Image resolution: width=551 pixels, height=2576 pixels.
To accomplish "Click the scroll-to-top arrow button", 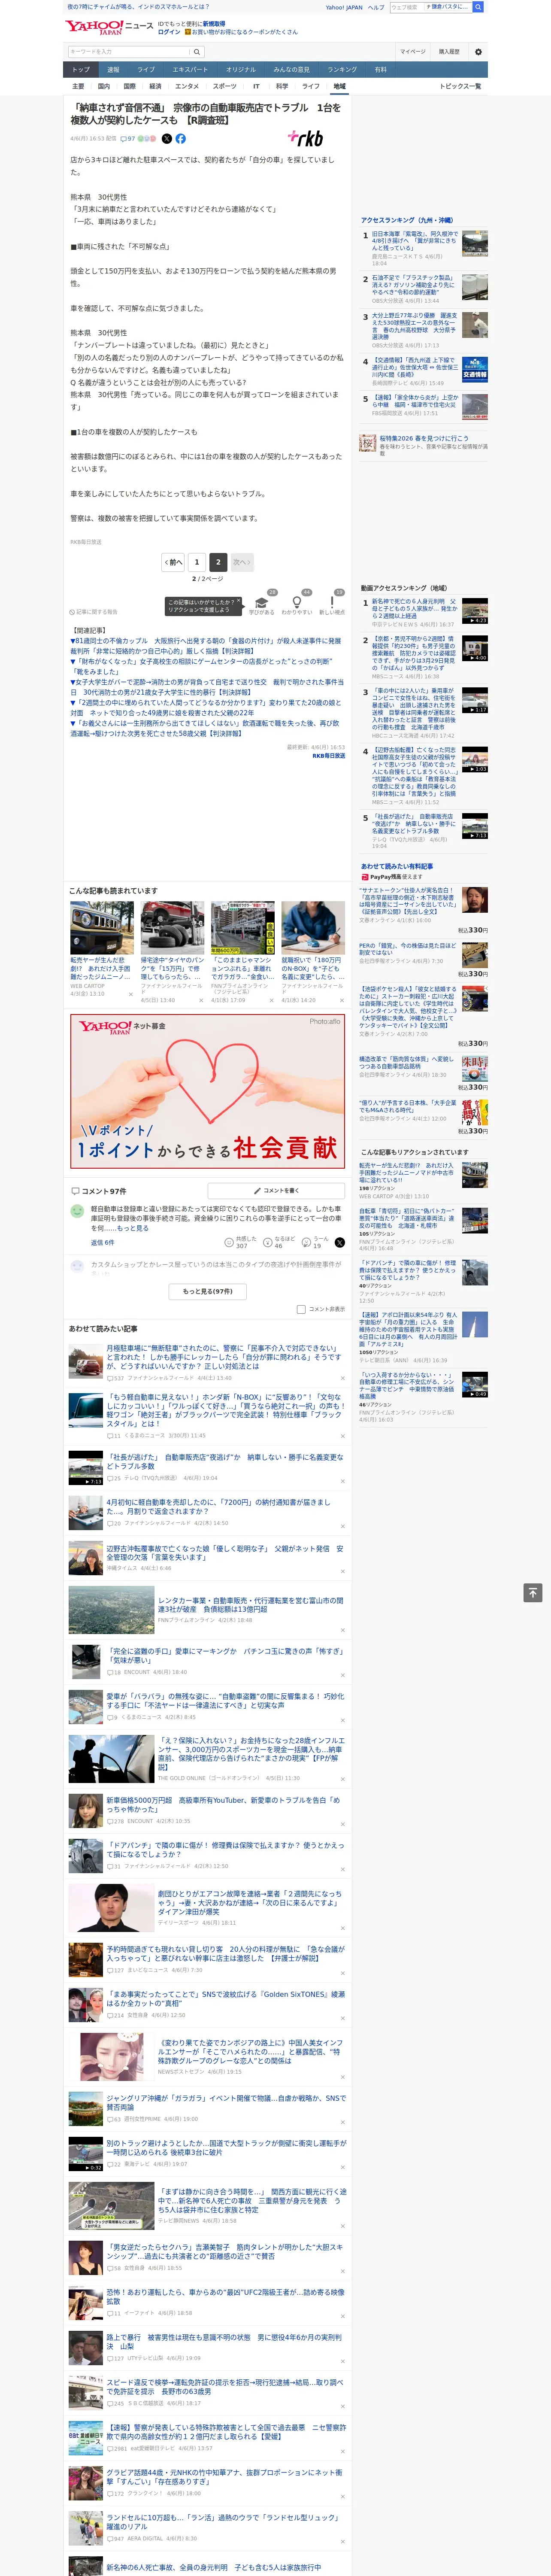I will pyautogui.click(x=533, y=1592).
